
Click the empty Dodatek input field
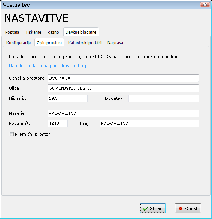(x=164, y=98)
